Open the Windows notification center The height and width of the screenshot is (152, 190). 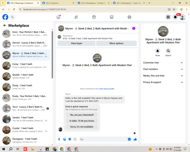(185, 149)
